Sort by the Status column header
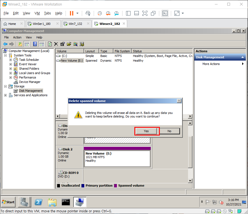 click(162, 51)
